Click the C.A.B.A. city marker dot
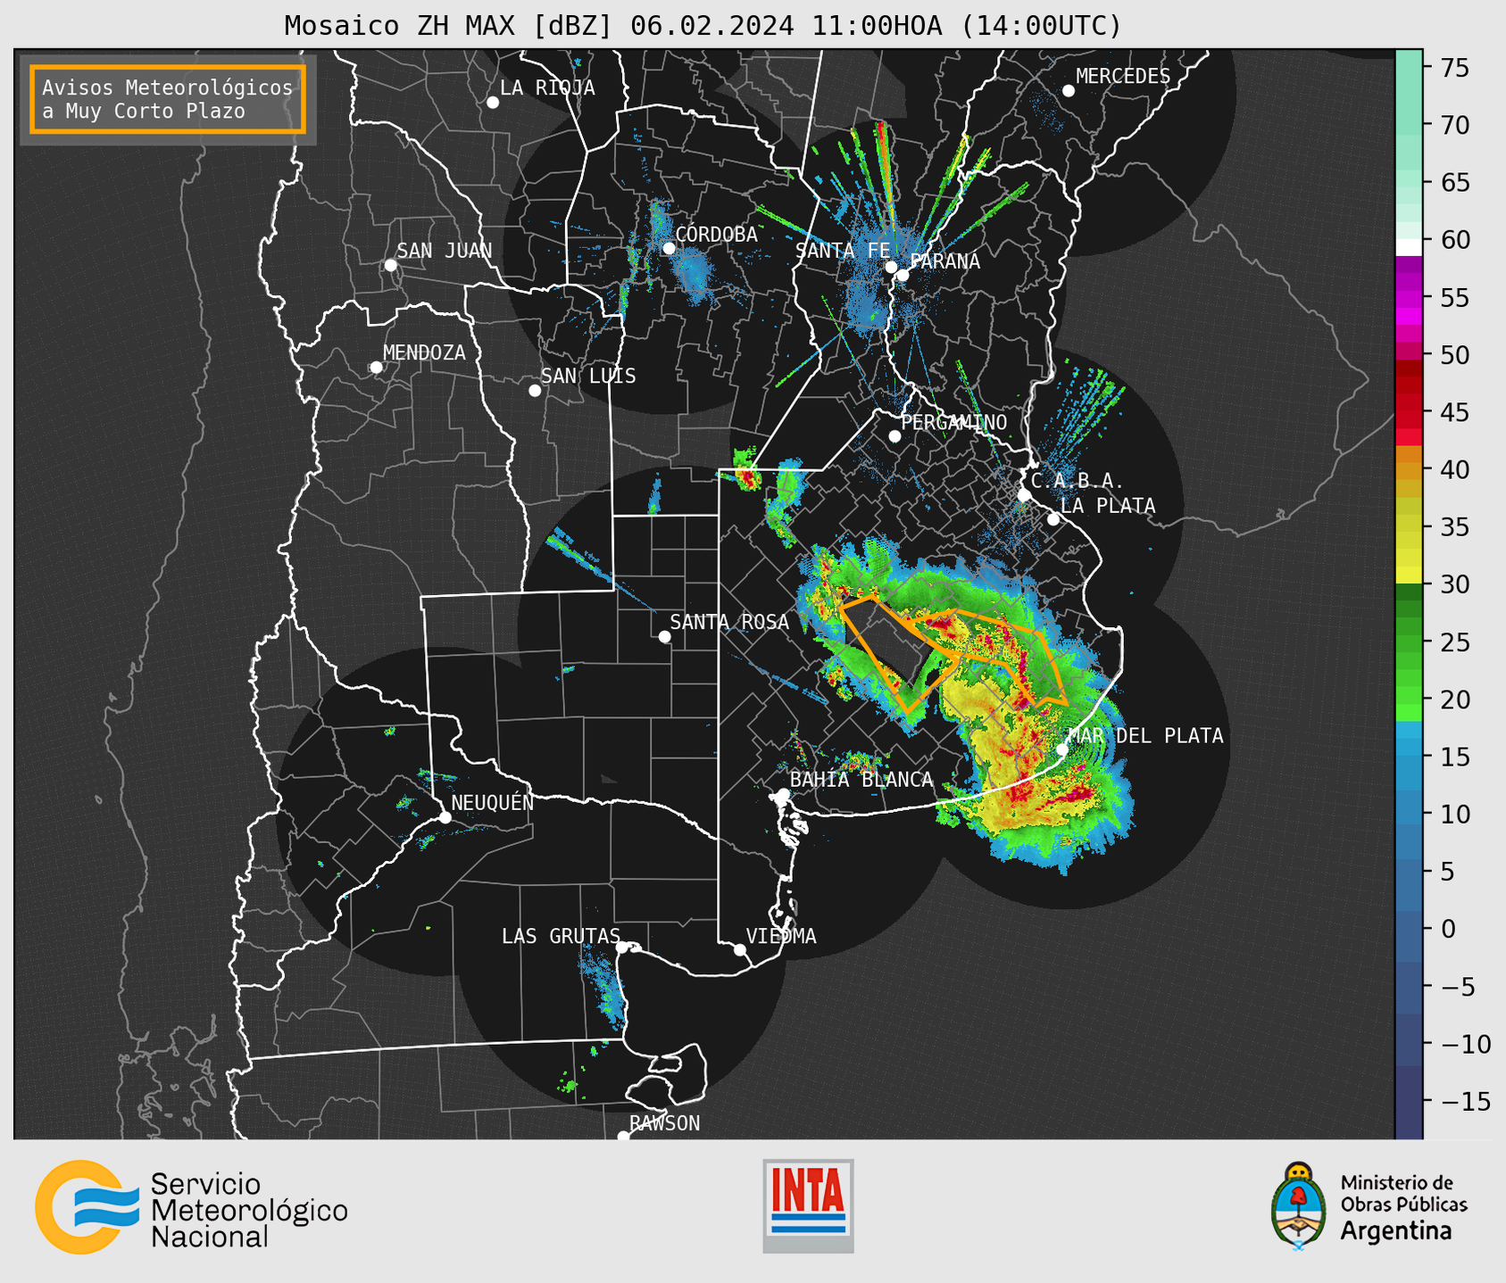The width and height of the screenshot is (1506, 1283). 1024,495
